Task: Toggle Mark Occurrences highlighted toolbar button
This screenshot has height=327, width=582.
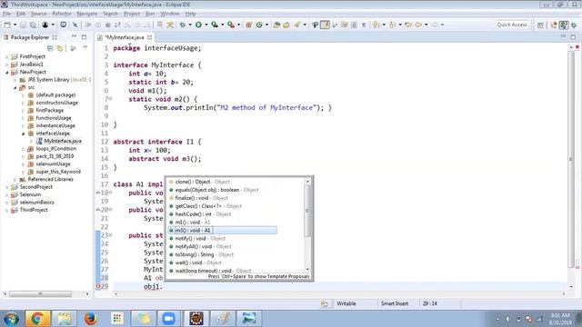Action: [x=325, y=25]
